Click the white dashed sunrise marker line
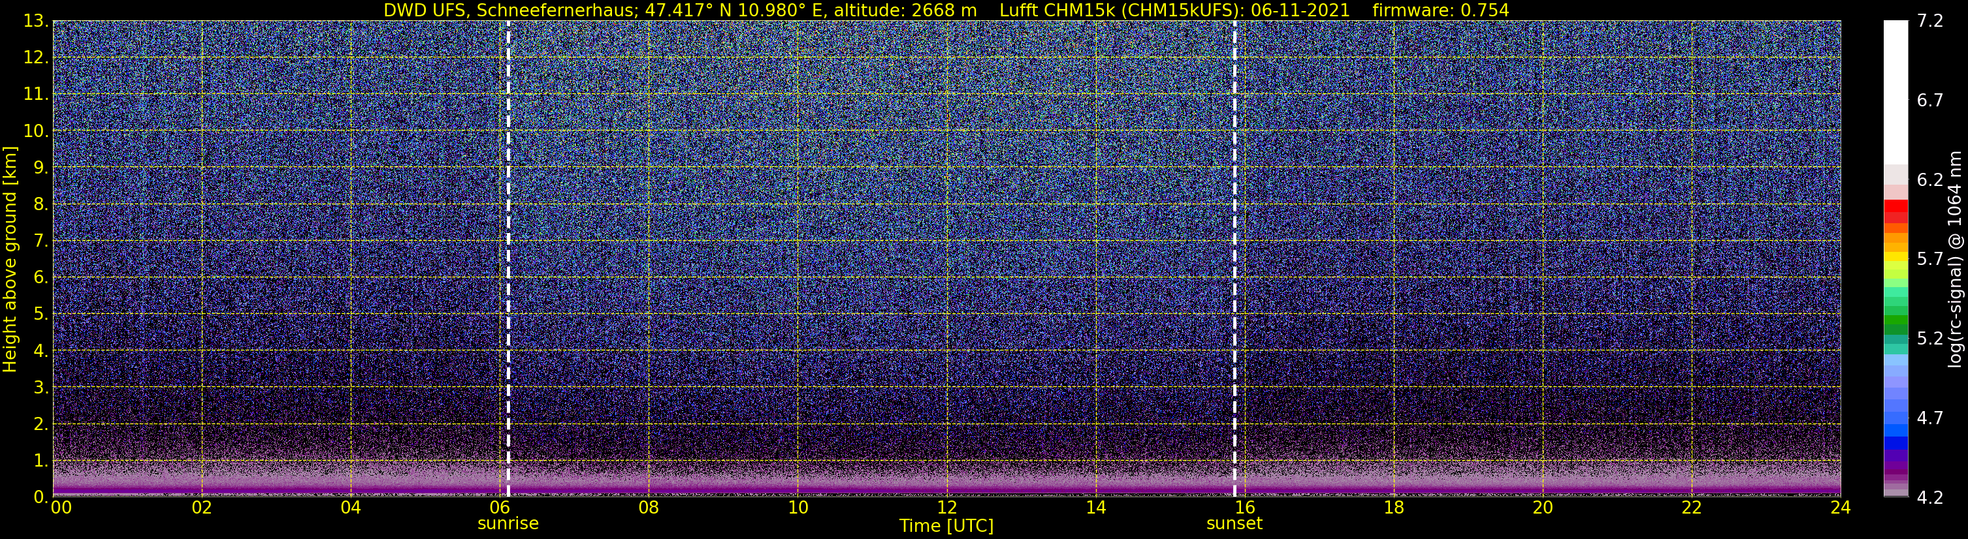This screenshot has width=1968, height=539. click(x=508, y=258)
